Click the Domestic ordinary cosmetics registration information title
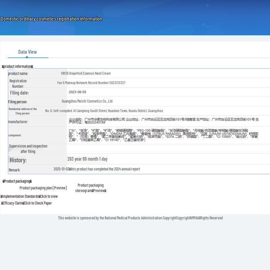270x270 pixels. point(51,19)
